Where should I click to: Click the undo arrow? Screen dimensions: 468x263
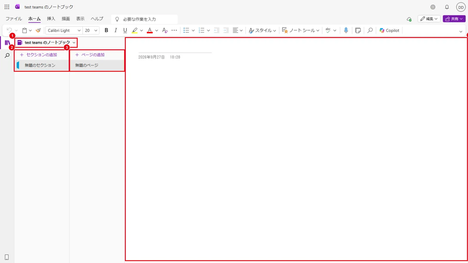[x=9, y=30]
